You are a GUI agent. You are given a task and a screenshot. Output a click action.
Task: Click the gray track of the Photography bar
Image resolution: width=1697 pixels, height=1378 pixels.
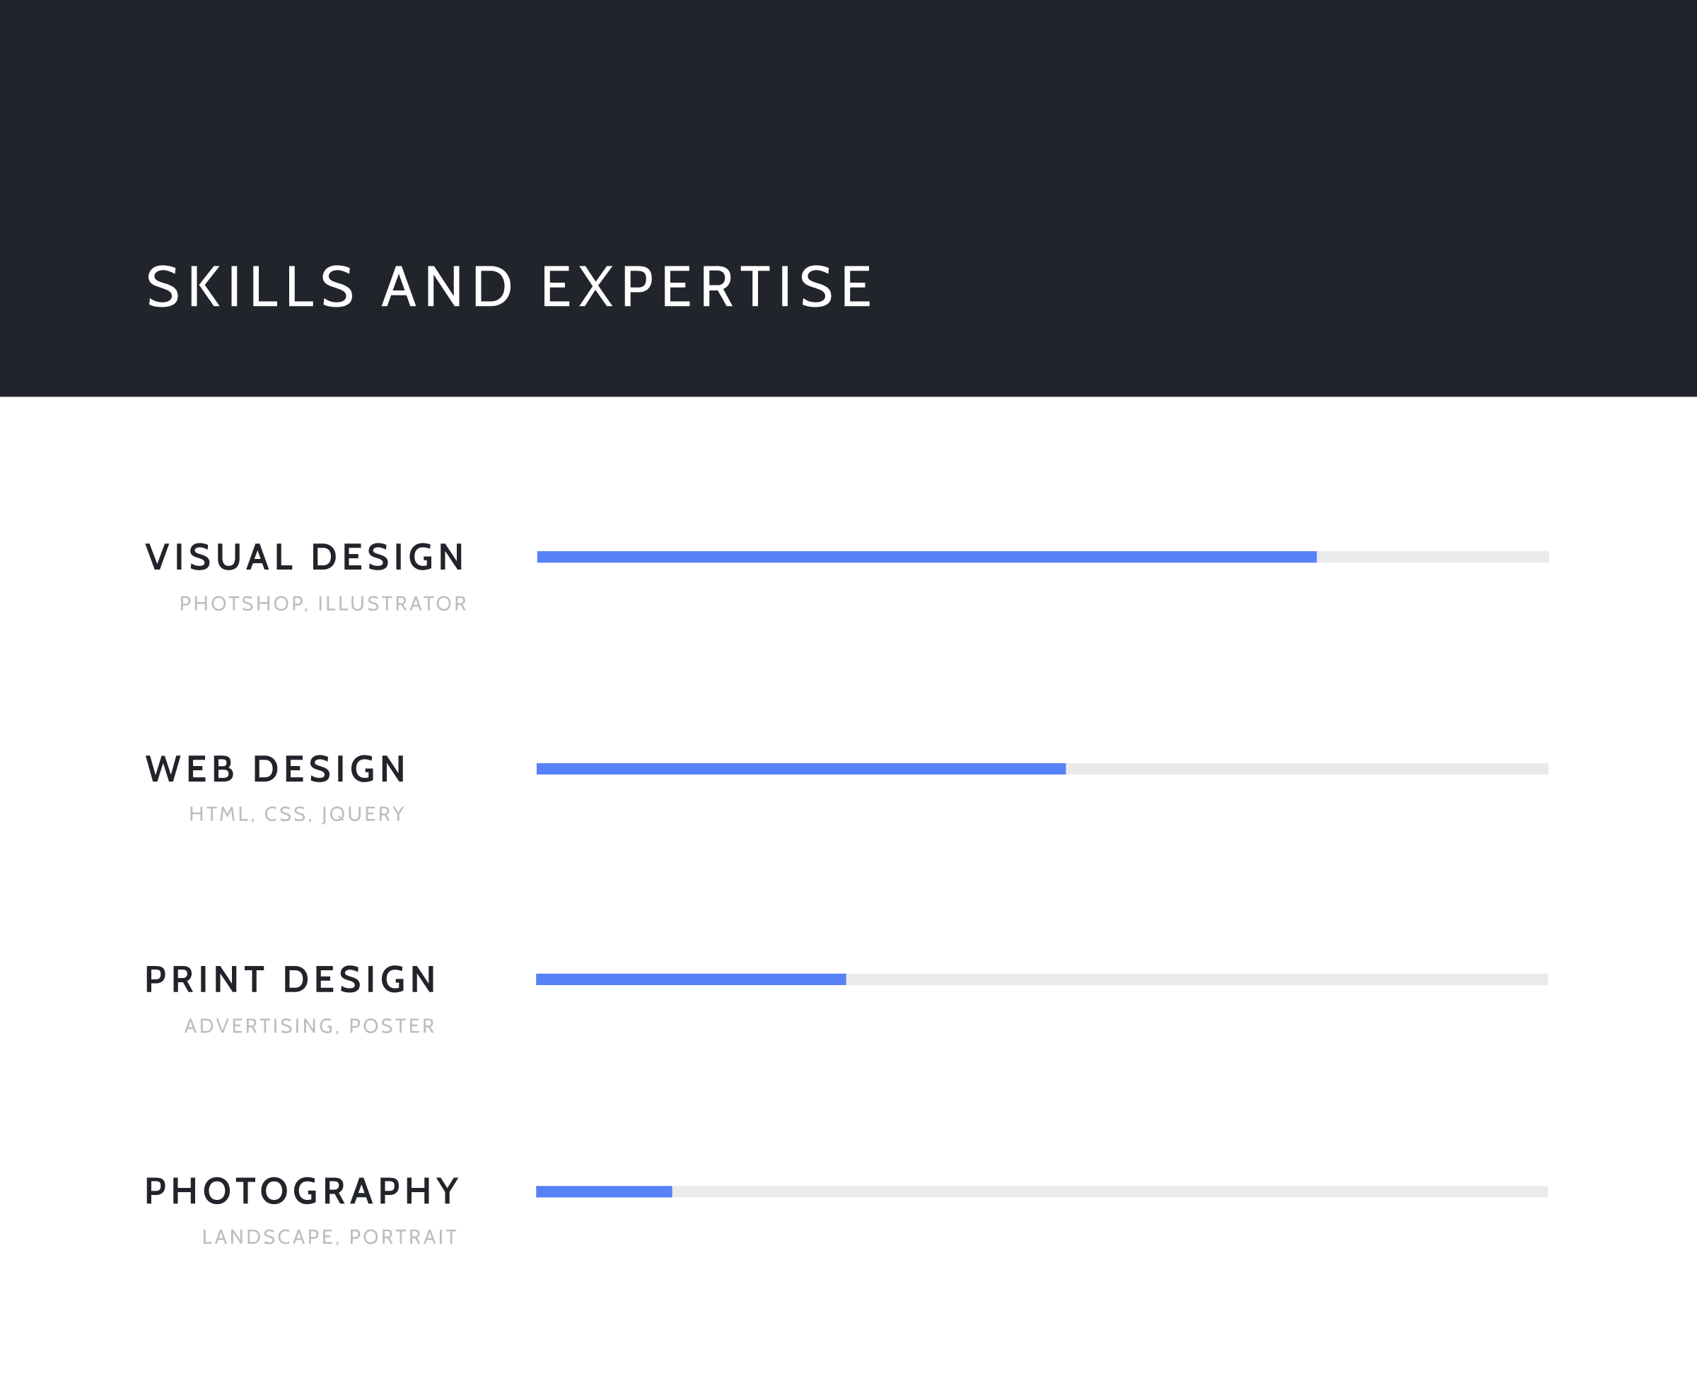[x=1110, y=1191]
